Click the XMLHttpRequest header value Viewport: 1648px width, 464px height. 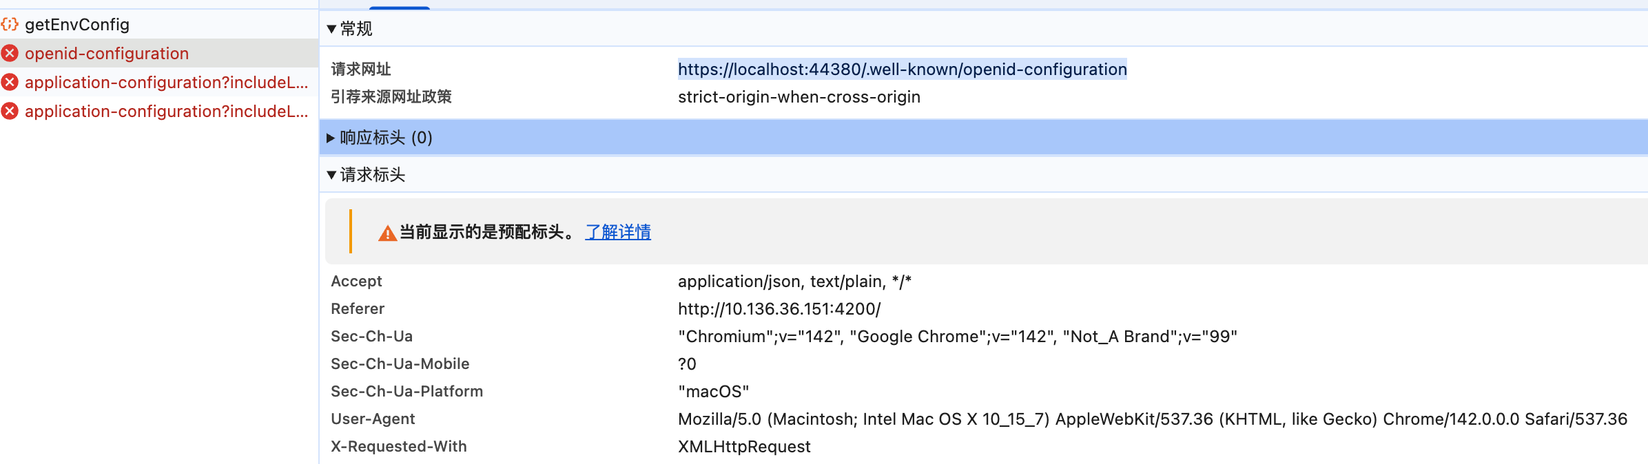pos(744,447)
